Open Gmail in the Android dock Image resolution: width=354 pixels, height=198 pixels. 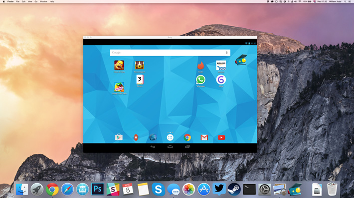click(x=204, y=137)
